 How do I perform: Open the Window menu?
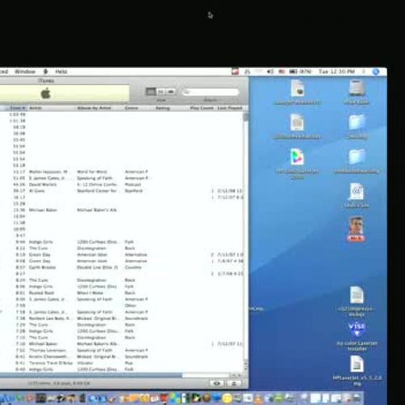tap(25, 71)
